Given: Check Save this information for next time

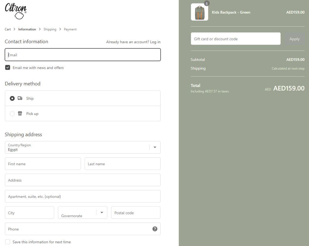Looking at the screenshot, I should pos(8,242).
